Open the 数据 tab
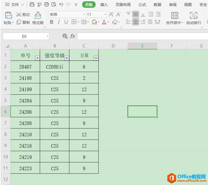This screenshot has height=185, width=208. click(157, 5)
